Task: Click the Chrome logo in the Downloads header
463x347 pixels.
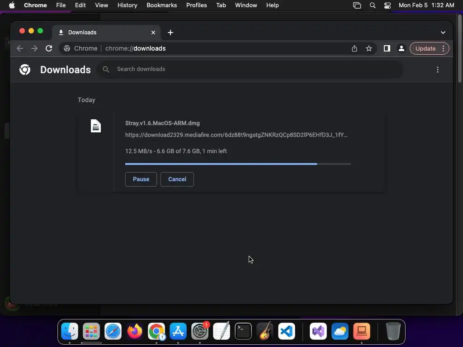Action: click(x=25, y=70)
